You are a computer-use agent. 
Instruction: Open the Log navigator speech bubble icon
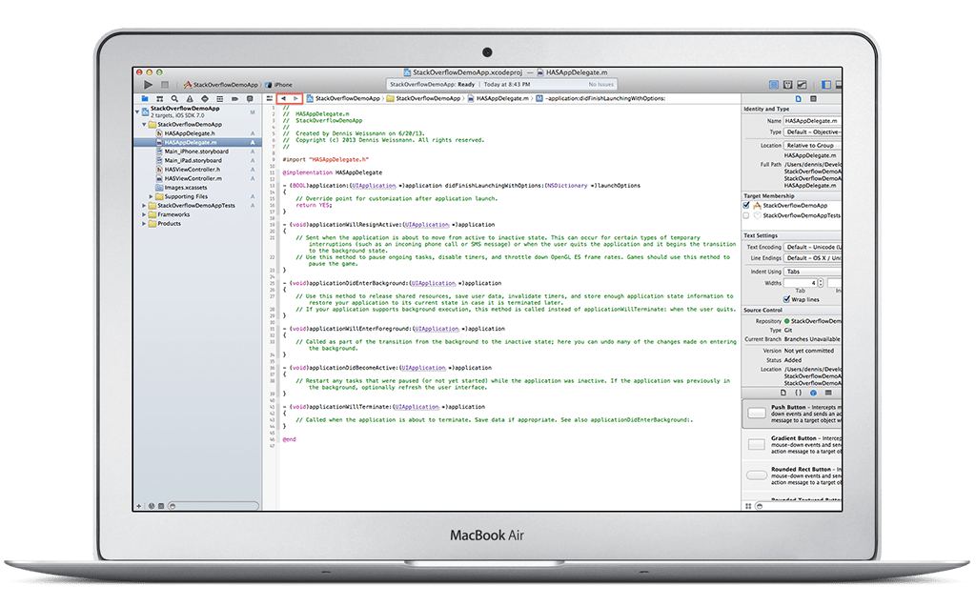[x=250, y=99]
